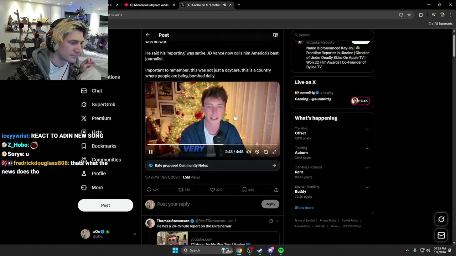Click the X search box
The image size is (456, 256).
[x=332, y=35]
